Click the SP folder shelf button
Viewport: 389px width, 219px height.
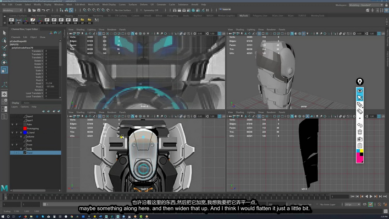(82, 21)
